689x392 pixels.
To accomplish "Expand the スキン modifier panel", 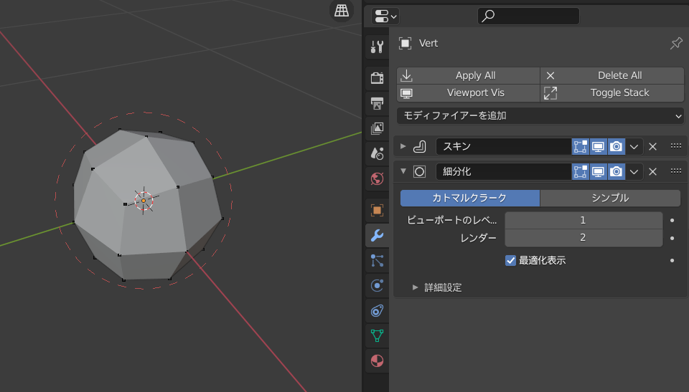I will (403, 146).
